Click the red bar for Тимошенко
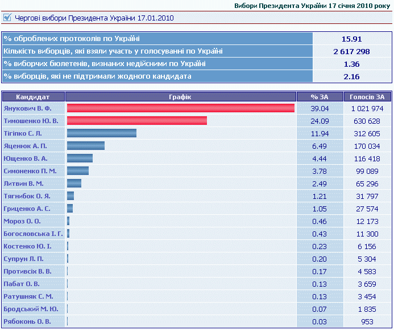This screenshot has width=394, height=330. [136, 121]
